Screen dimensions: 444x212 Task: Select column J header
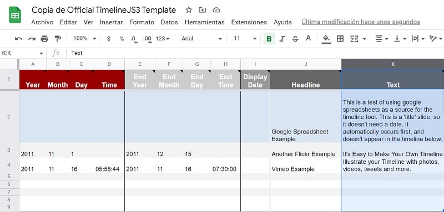coord(306,64)
